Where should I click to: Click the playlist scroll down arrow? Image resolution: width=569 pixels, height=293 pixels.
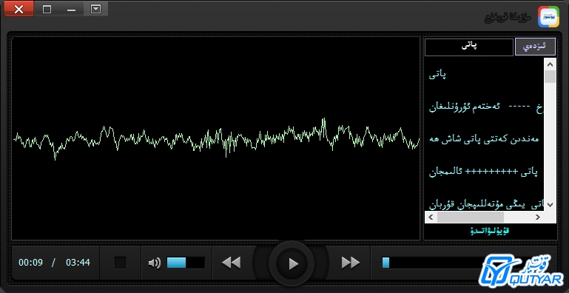550,204
